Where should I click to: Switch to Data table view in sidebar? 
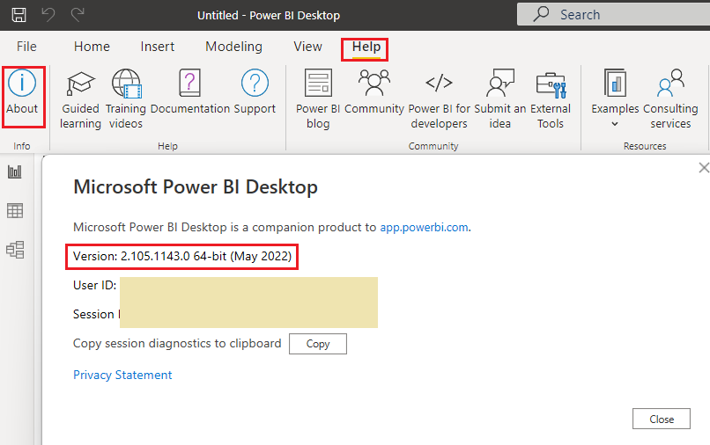click(x=15, y=211)
